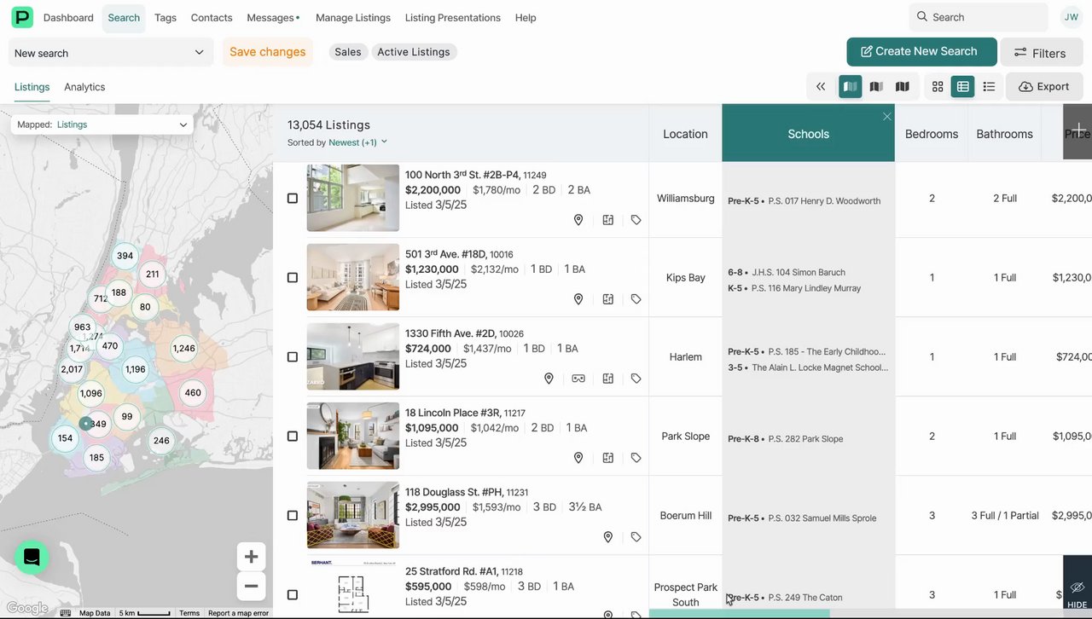Click the tag icon on 501 3rd Ave. listing
Image resolution: width=1092 pixels, height=619 pixels.
click(636, 299)
